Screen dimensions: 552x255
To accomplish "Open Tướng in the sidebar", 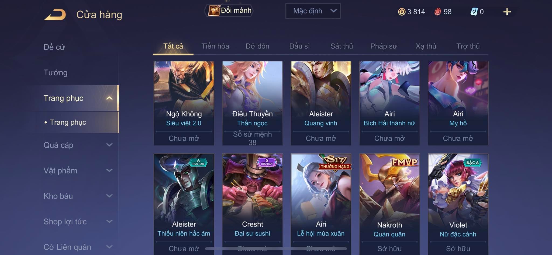I will click(56, 73).
